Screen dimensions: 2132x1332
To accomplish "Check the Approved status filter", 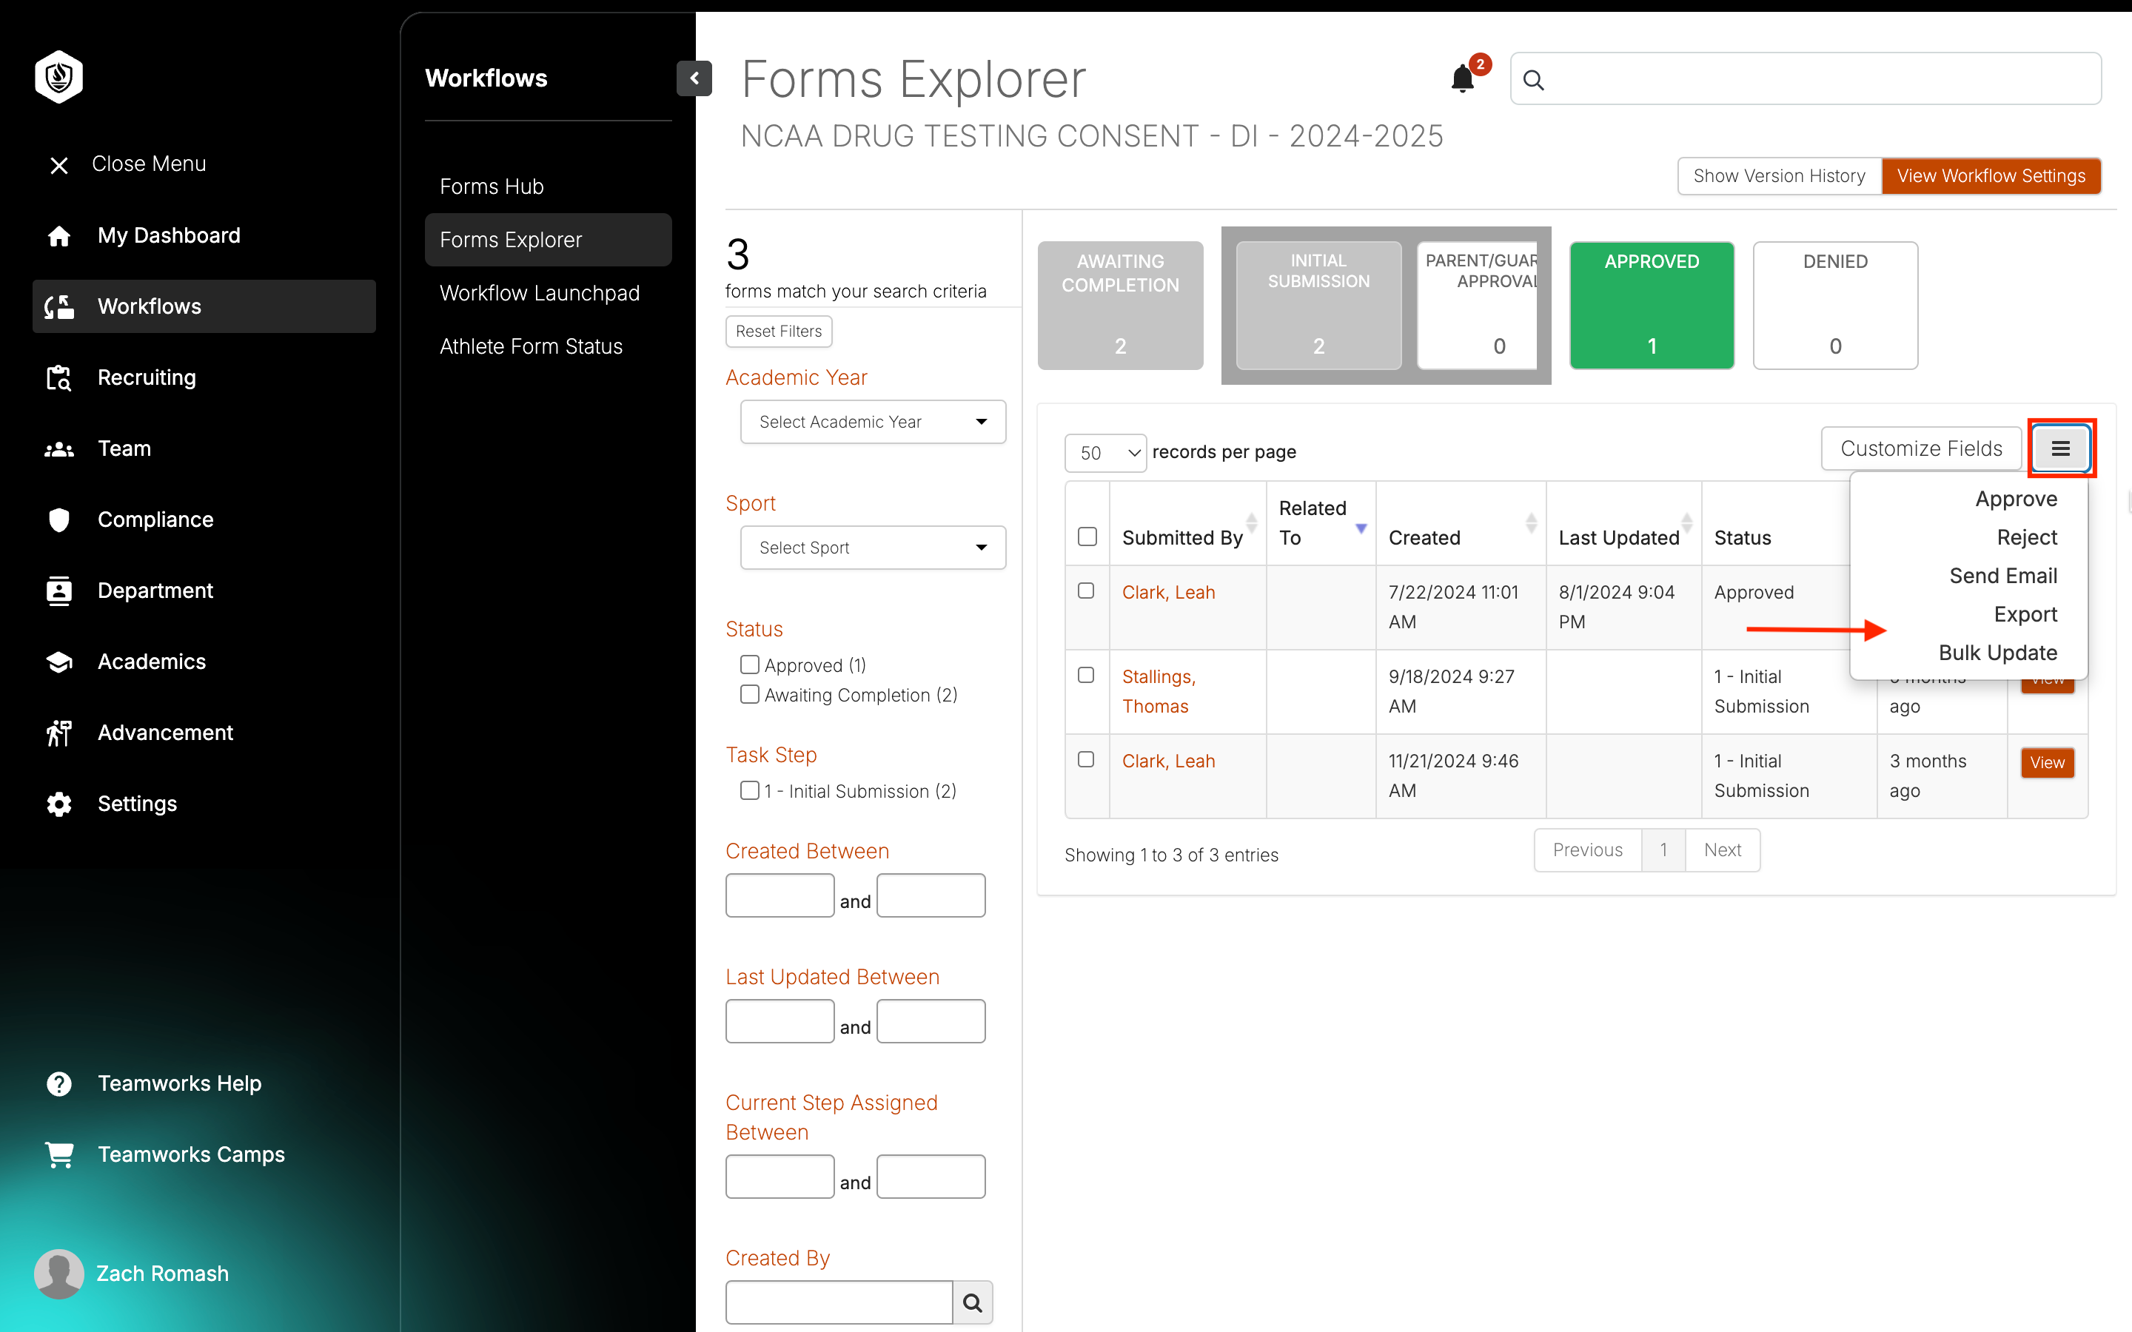I will (x=749, y=665).
